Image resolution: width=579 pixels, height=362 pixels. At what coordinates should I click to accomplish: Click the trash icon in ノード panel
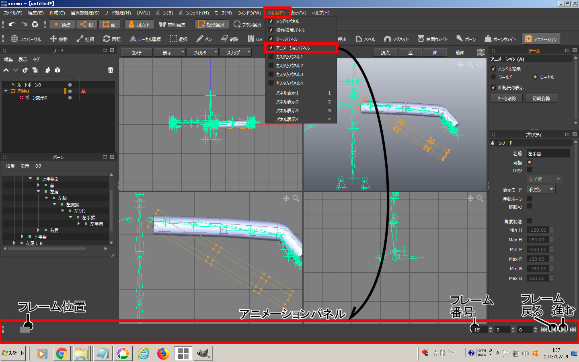pyautogui.click(x=111, y=70)
